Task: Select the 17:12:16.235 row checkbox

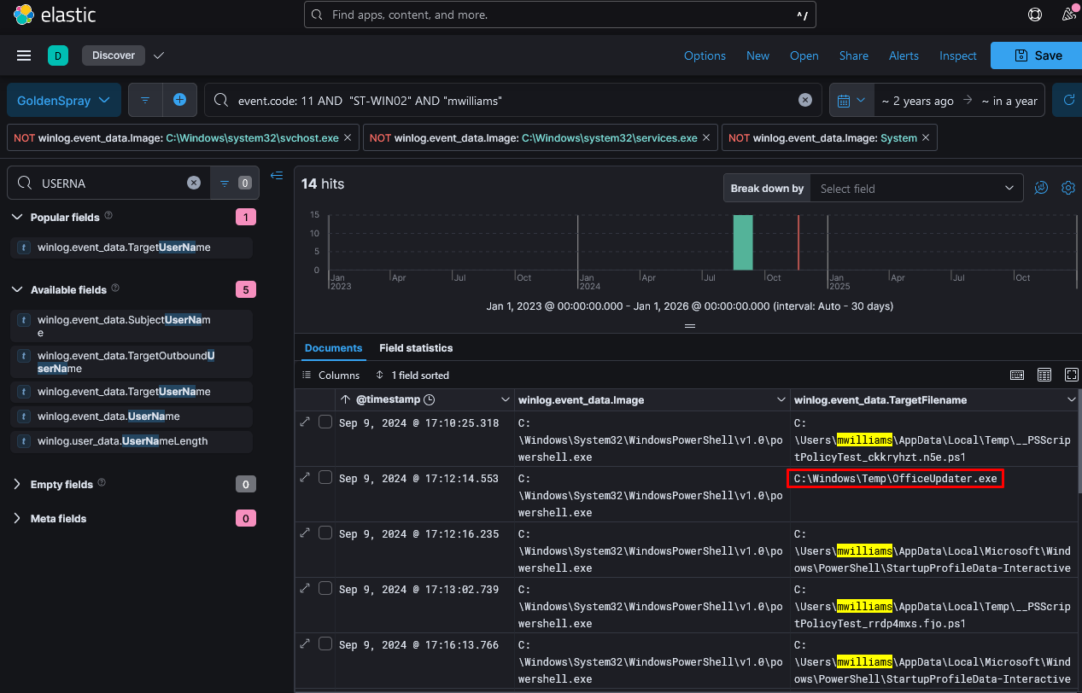Action: (325, 533)
